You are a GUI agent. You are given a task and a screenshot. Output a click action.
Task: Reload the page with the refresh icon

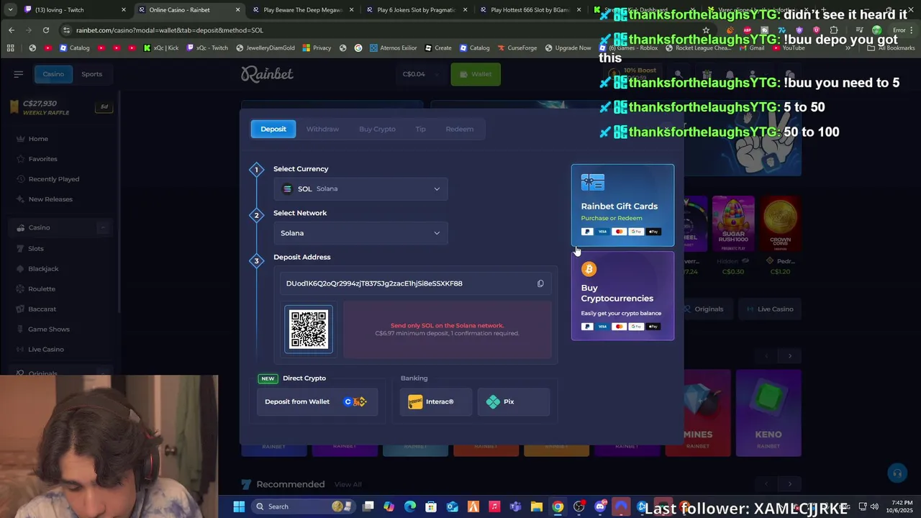[45, 30]
